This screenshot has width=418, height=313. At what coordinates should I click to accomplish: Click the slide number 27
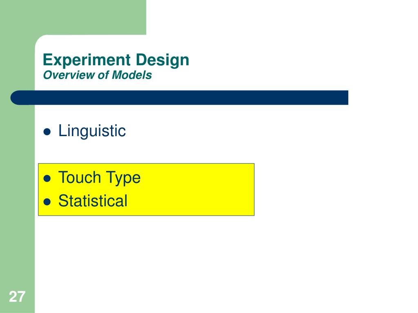(x=17, y=297)
